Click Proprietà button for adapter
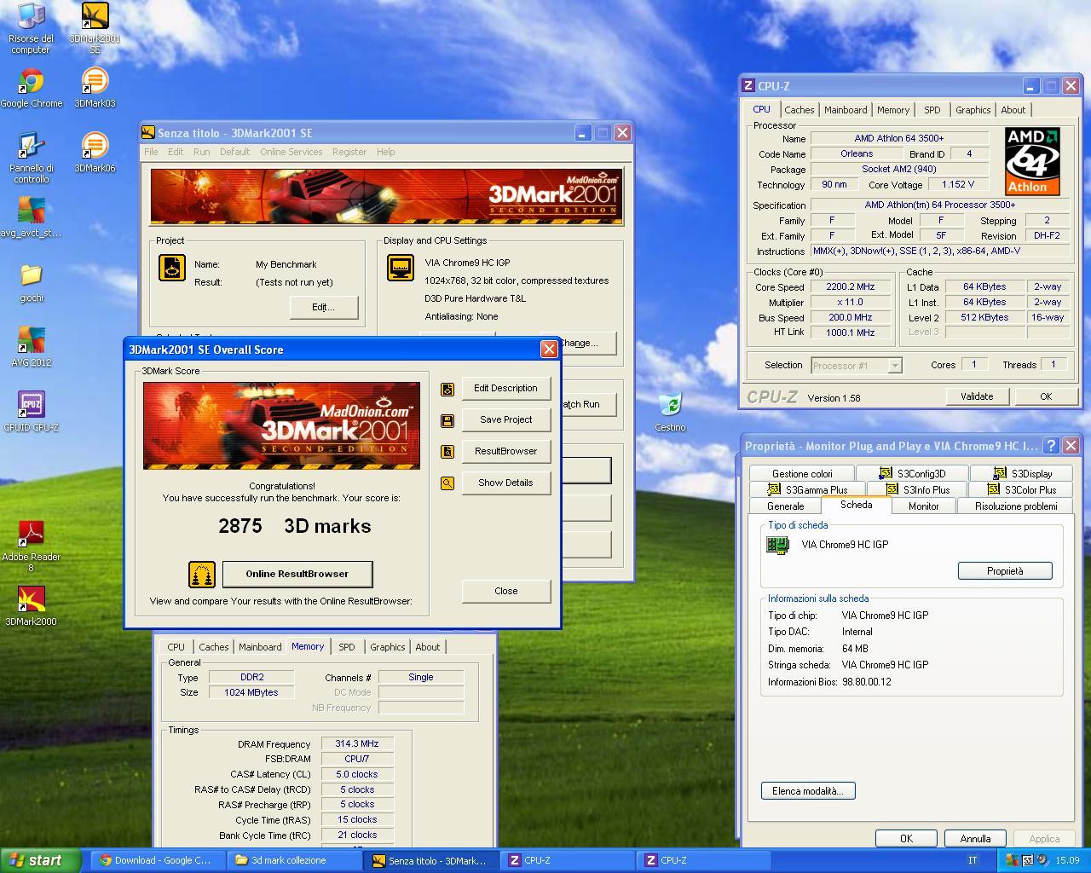Viewport: 1091px width, 873px height. click(1005, 571)
